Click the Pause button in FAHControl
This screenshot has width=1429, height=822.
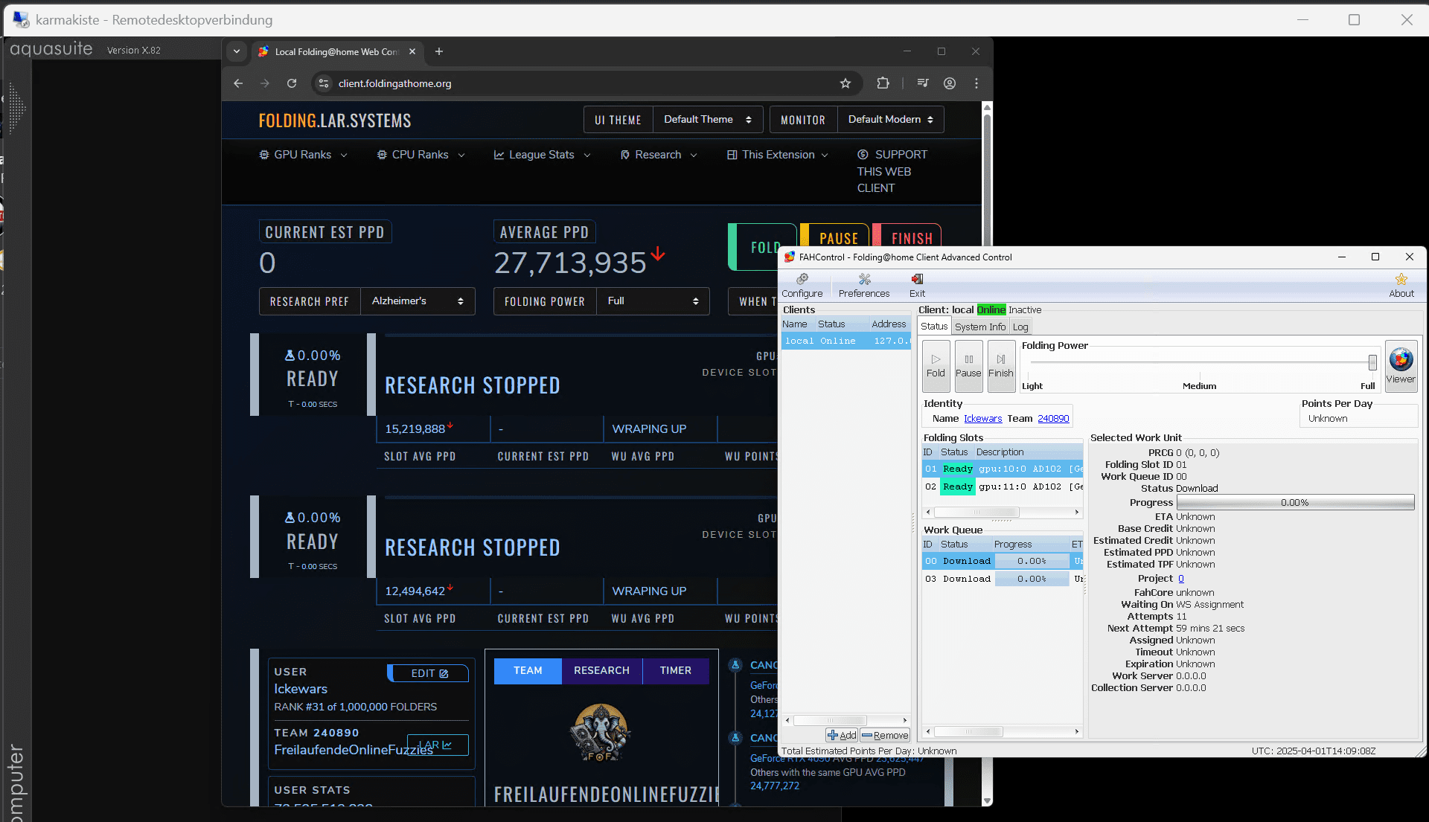[968, 366]
